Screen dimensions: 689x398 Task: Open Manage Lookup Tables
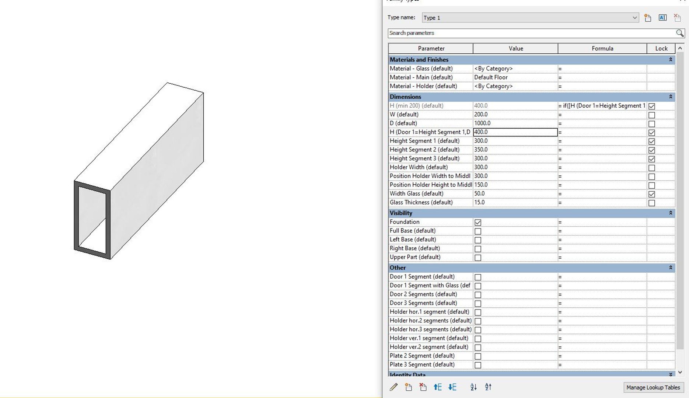click(x=653, y=387)
